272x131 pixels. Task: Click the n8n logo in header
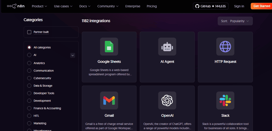pyautogui.click(x=16, y=6)
